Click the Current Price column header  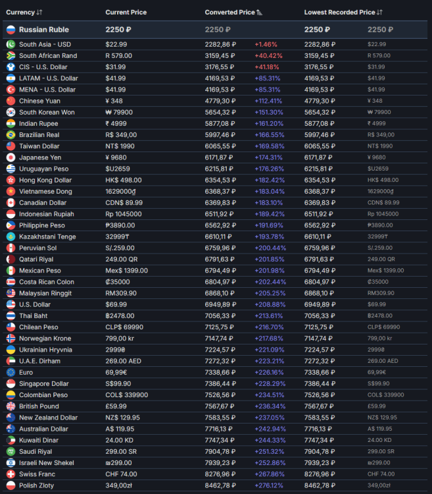(126, 13)
